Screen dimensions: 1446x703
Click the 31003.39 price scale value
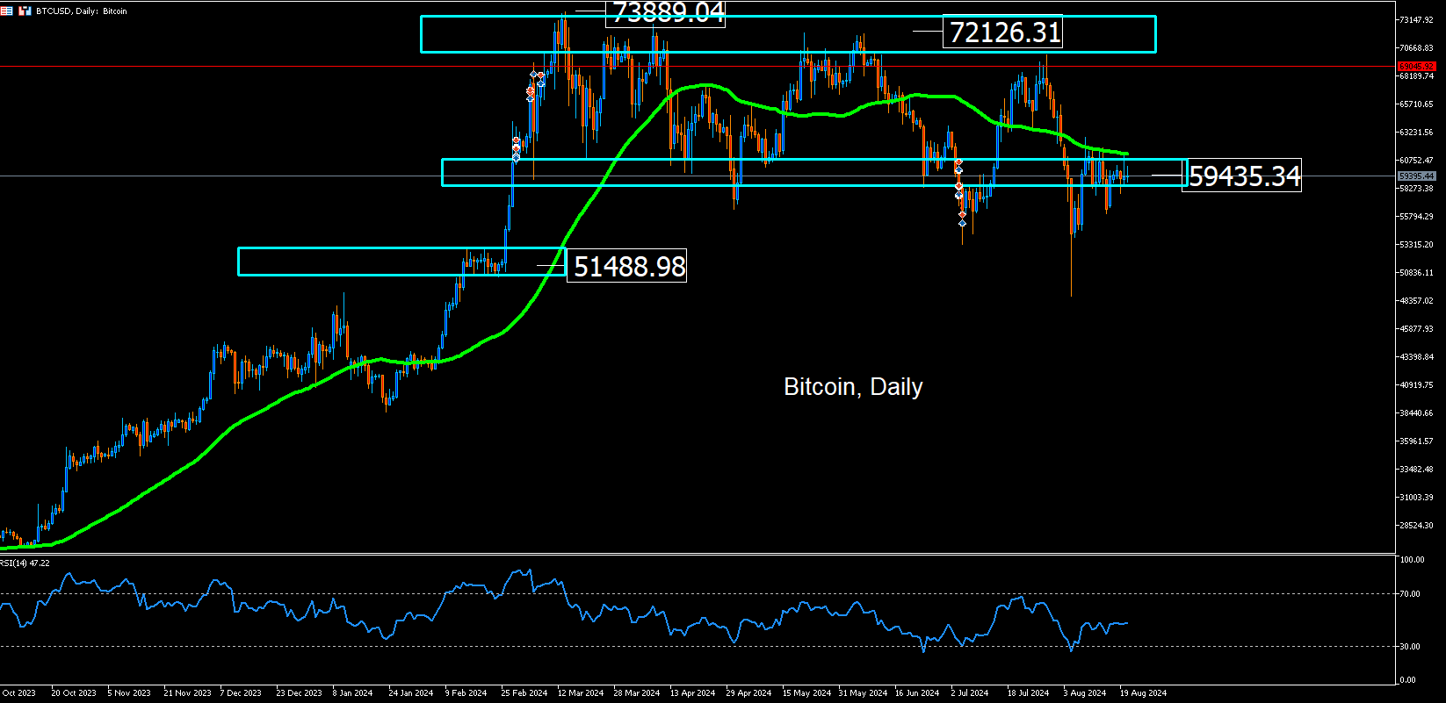pyautogui.click(x=1418, y=498)
